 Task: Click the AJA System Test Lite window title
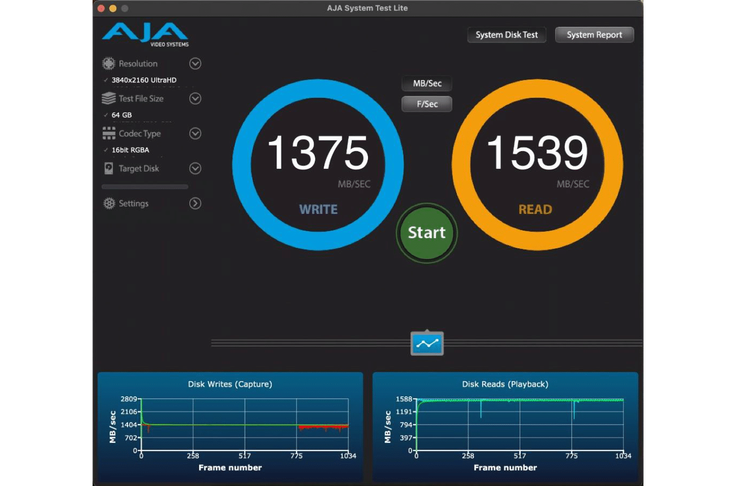[x=367, y=8]
